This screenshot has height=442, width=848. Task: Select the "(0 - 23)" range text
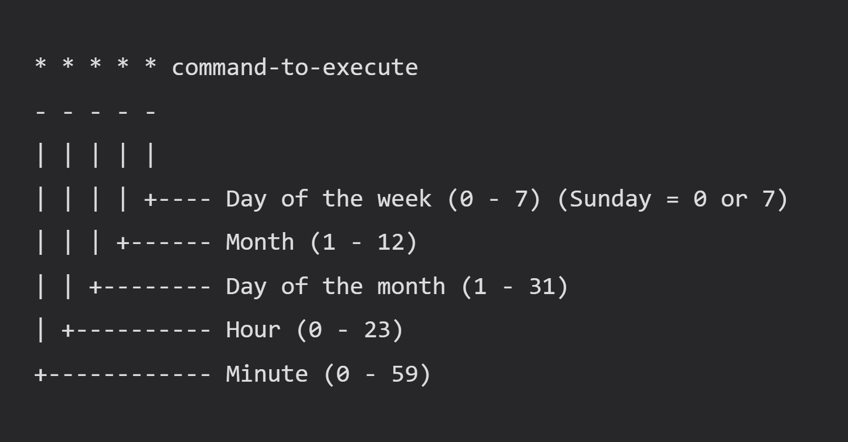350,330
